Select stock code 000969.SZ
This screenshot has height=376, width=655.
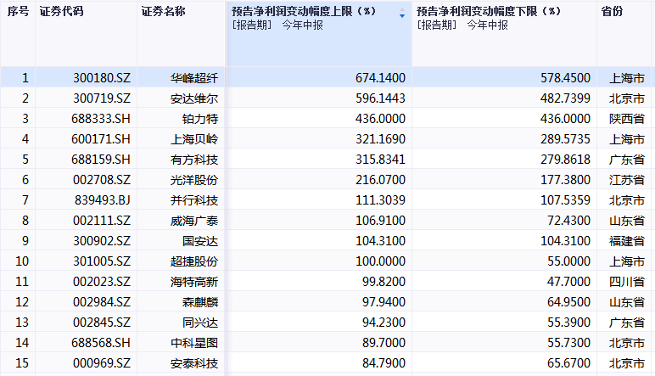pos(102,363)
